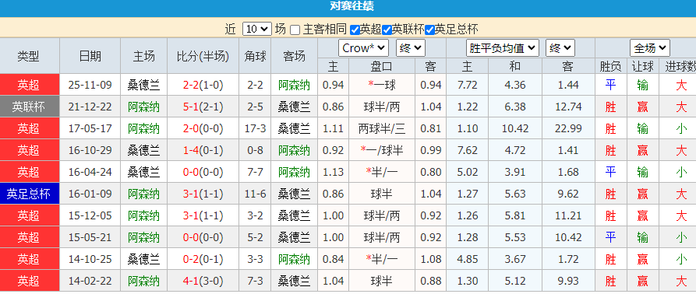Click the 日期 column header
Viewport: 696px width, 294px height.
[x=90, y=56]
